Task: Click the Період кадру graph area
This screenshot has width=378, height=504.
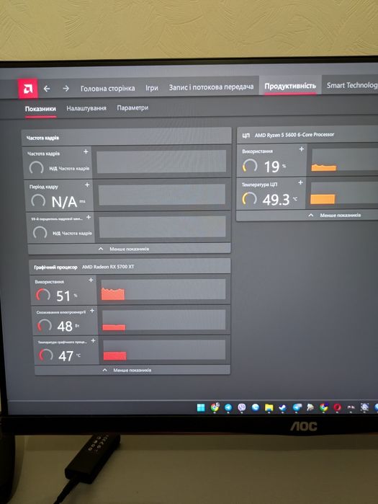Action: click(x=162, y=194)
